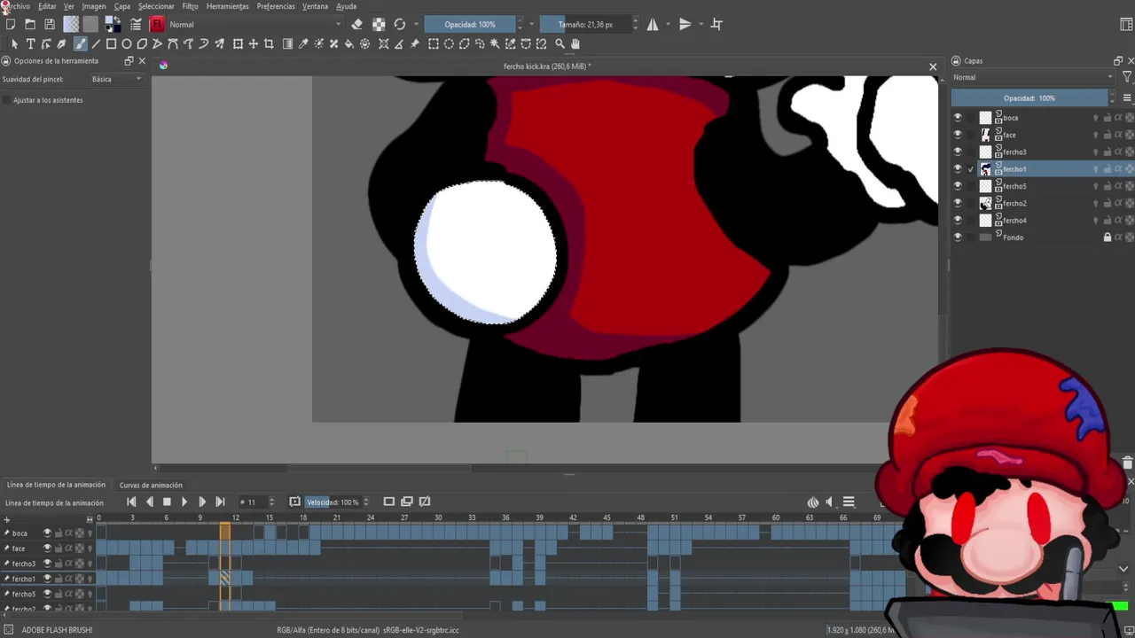This screenshot has height=638, width=1135.
Task: Create a new document from the toolbar
Action: coord(11,25)
